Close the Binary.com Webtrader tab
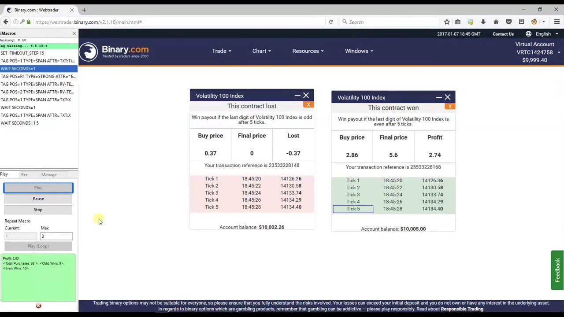The image size is (564, 317). pos(71,10)
